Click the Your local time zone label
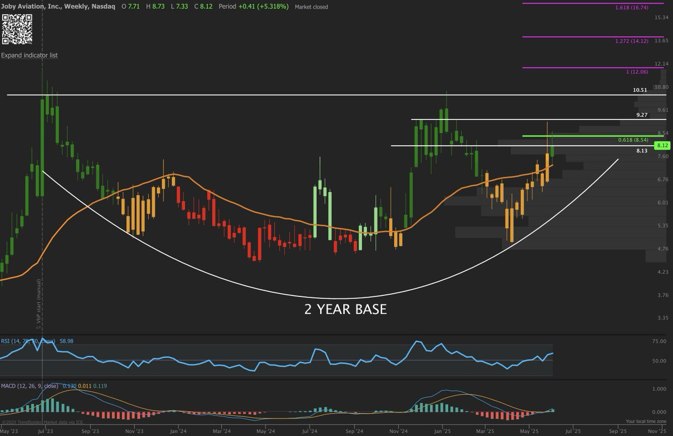The image size is (673, 436). coord(646,421)
